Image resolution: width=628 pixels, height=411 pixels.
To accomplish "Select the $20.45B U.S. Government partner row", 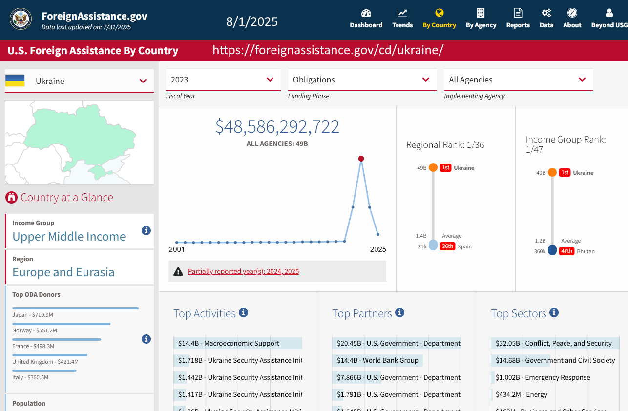I will click(397, 343).
